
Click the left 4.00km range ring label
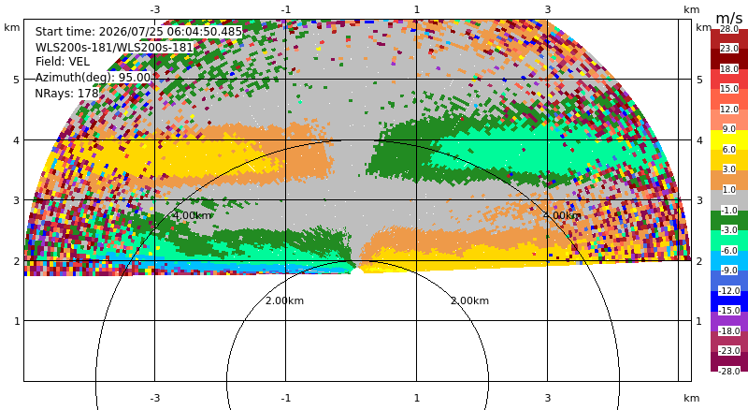point(192,215)
